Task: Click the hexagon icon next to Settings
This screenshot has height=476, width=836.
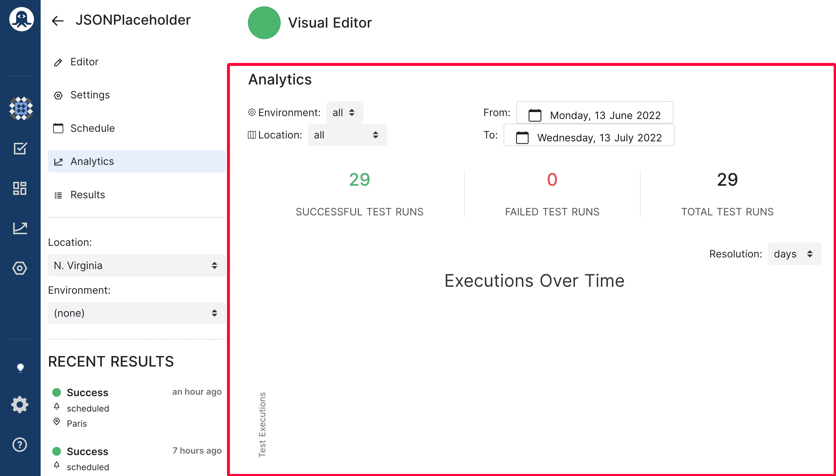Action: (x=58, y=95)
